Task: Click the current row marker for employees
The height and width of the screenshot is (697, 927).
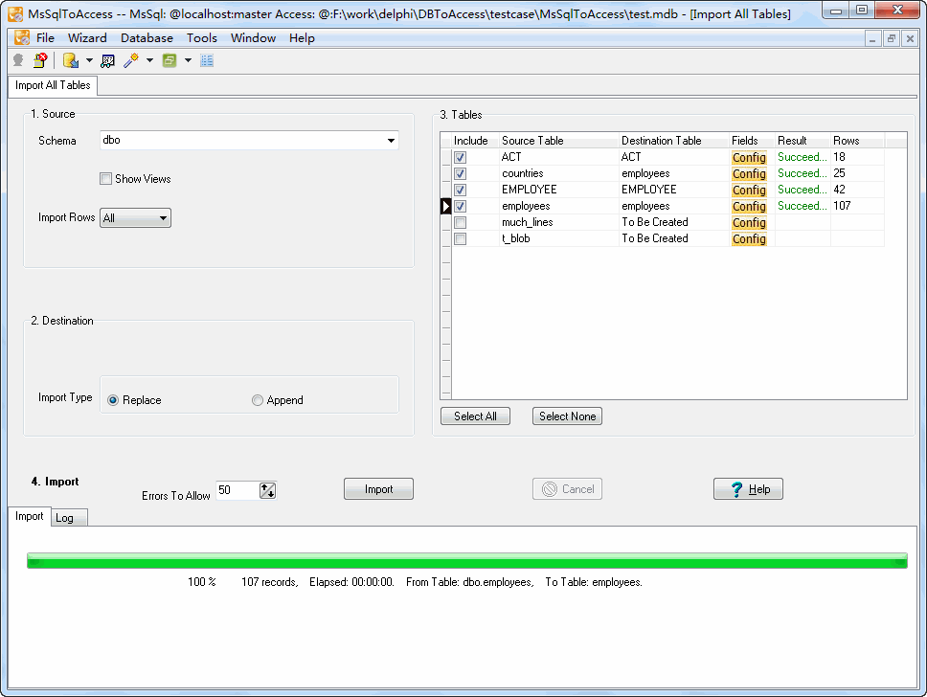Action: coord(445,206)
